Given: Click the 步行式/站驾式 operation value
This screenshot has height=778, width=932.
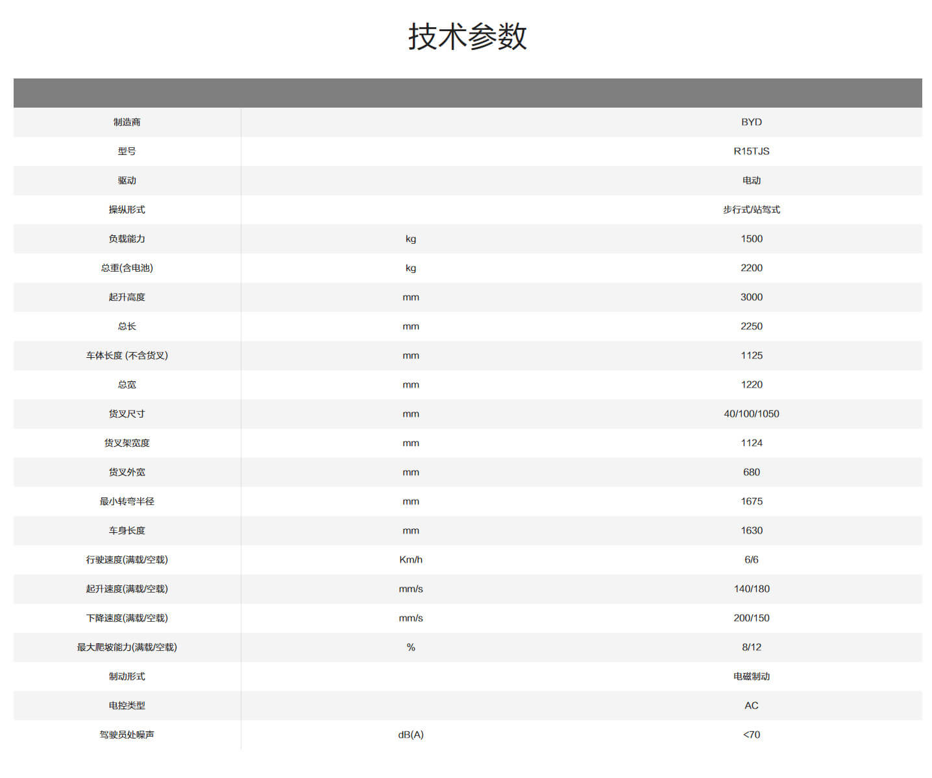Looking at the screenshot, I should click(x=751, y=209).
